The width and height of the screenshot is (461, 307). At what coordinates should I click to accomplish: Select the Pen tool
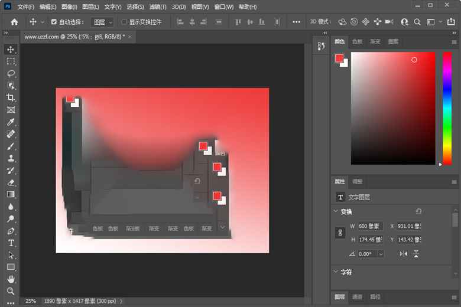pyautogui.click(x=11, y=231)
